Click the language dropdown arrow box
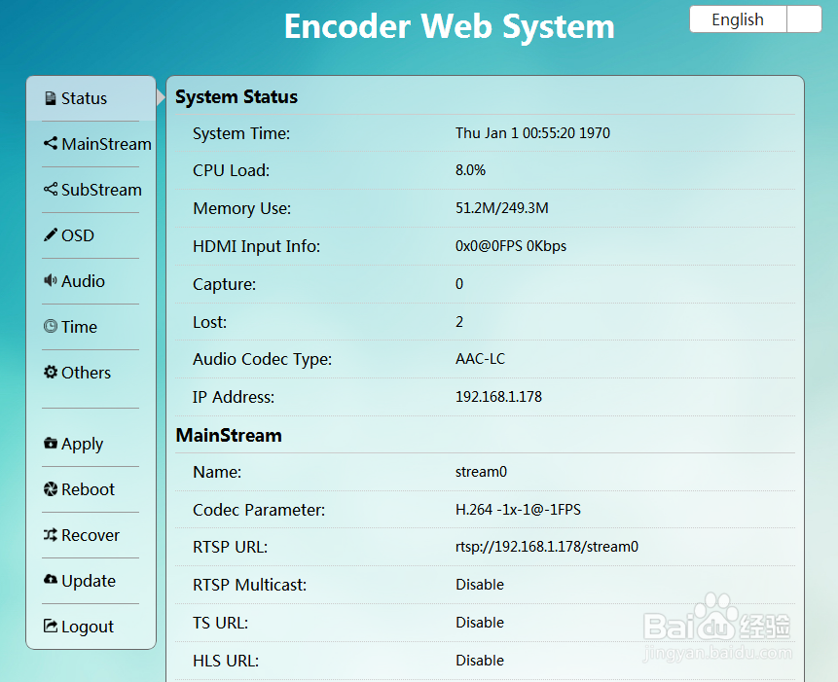This screenshot has height=682, width=838. click(804, 19)
